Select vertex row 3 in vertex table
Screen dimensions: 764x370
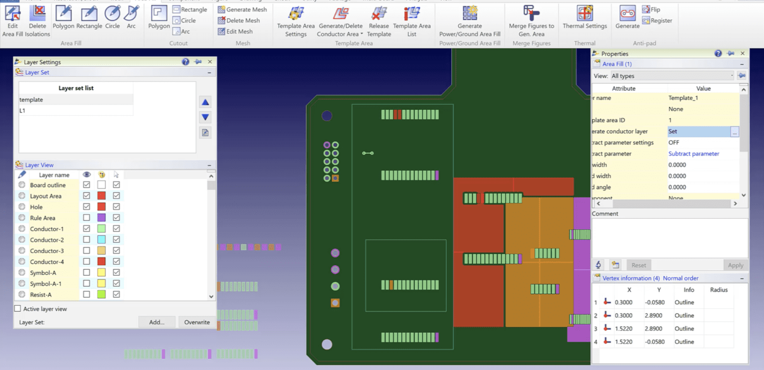pyautogui.click(x=663, y=328)
